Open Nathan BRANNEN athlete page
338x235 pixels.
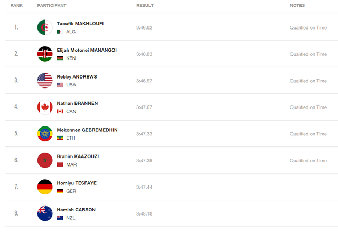point(77,103)
